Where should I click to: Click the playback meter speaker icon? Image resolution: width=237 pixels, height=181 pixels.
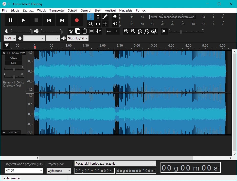(x=115, y=24)
